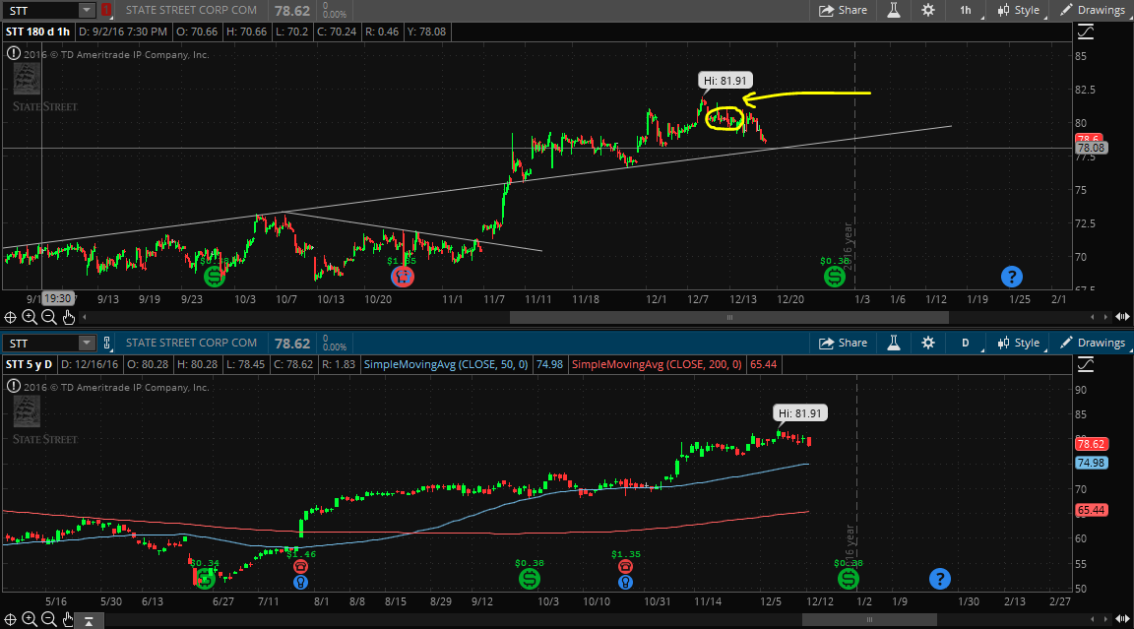Open Drawings menu on the upper chart
This screenshot has width=1134, height=629.
click(1092, 10)
